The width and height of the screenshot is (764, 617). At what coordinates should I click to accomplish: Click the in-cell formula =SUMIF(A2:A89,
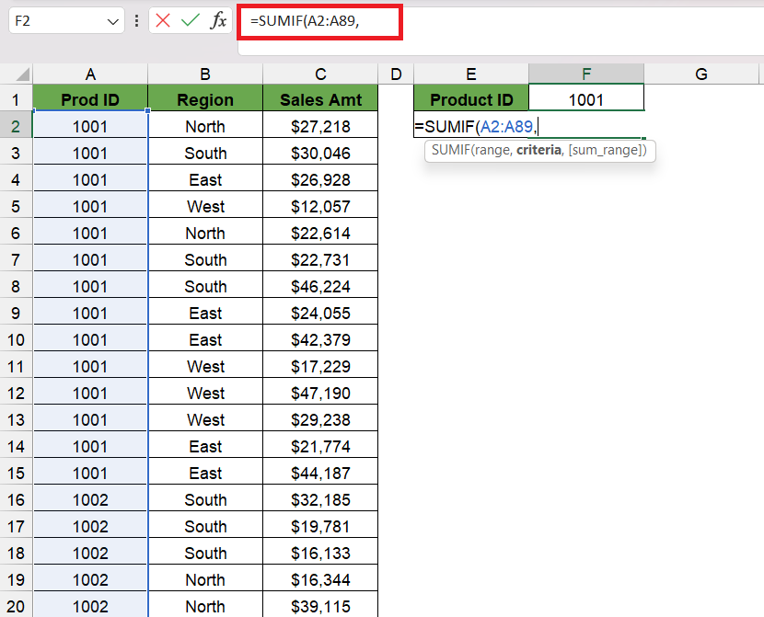point(476,127)
